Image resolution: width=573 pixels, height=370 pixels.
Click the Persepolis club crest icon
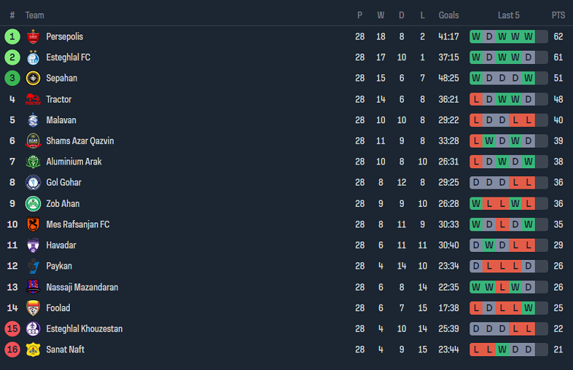pos(33,37)
